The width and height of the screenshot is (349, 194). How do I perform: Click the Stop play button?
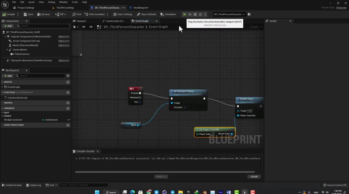point(195,14)
